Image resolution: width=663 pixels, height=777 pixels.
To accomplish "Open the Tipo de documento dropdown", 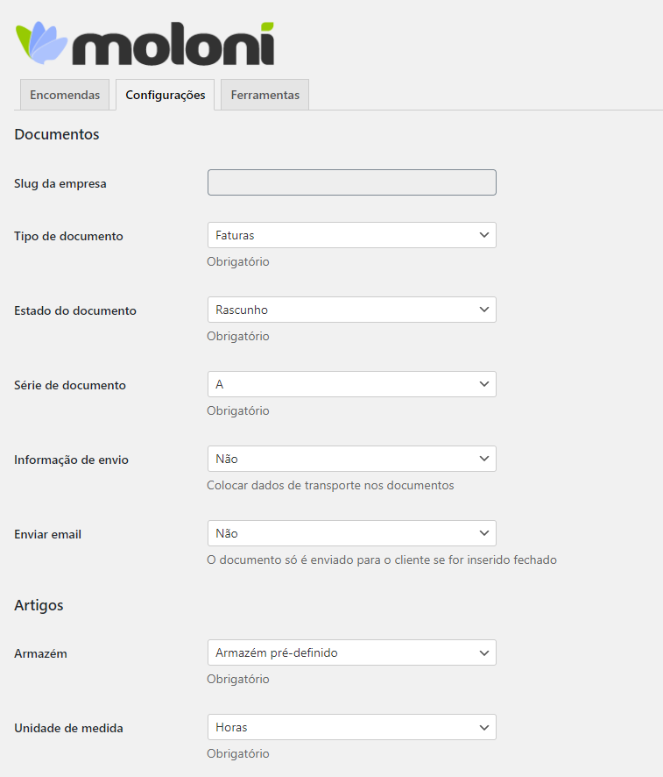I will (352, 235).
